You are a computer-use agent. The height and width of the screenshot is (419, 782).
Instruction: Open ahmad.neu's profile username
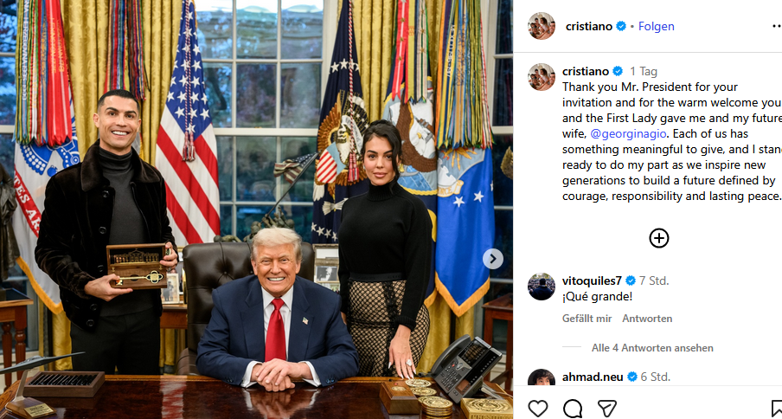593,377
